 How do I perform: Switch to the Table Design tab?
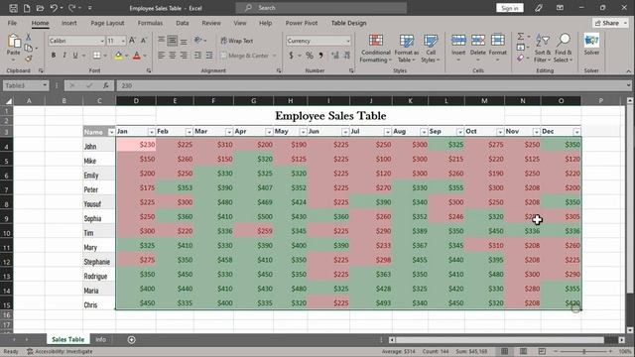[x=348, y=23]
